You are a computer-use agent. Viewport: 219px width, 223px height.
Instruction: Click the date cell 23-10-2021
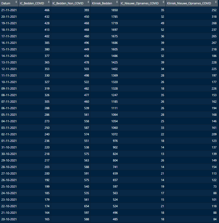(9, 200)
